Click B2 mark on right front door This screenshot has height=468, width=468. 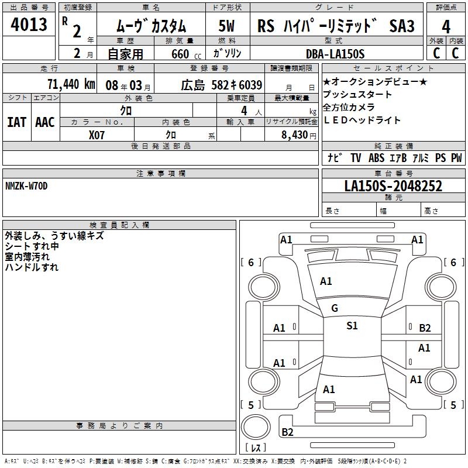[x=425, y=328]
